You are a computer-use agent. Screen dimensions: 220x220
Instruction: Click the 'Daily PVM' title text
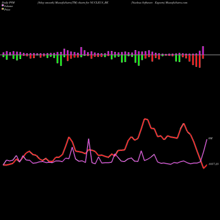coord(8,3)
